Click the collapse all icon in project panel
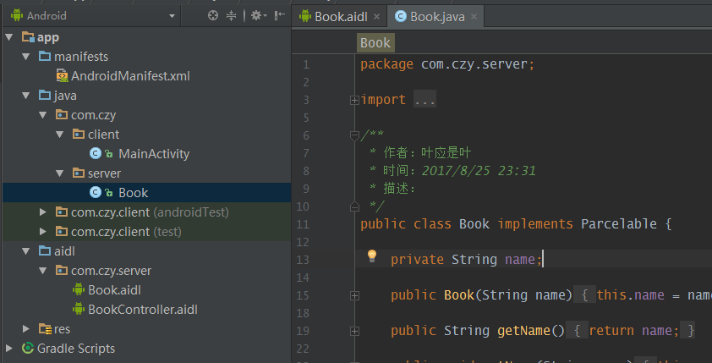The width and height of the screenshot is (712, 363). [x=231, y=15]
